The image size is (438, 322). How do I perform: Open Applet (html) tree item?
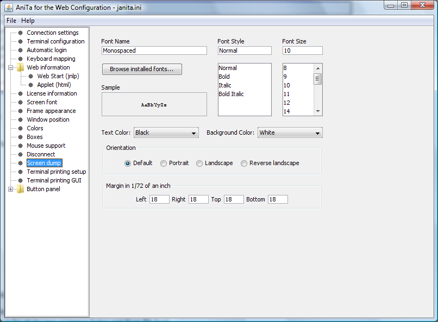[x=54, y=85]
